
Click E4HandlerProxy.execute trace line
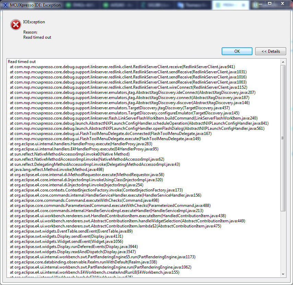84,149
